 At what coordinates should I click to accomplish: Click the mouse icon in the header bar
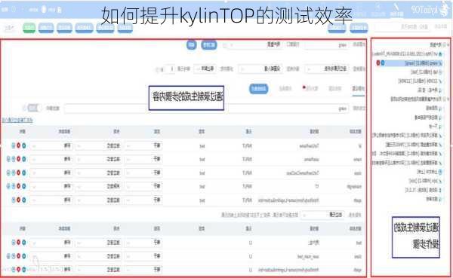pos(44,9)
